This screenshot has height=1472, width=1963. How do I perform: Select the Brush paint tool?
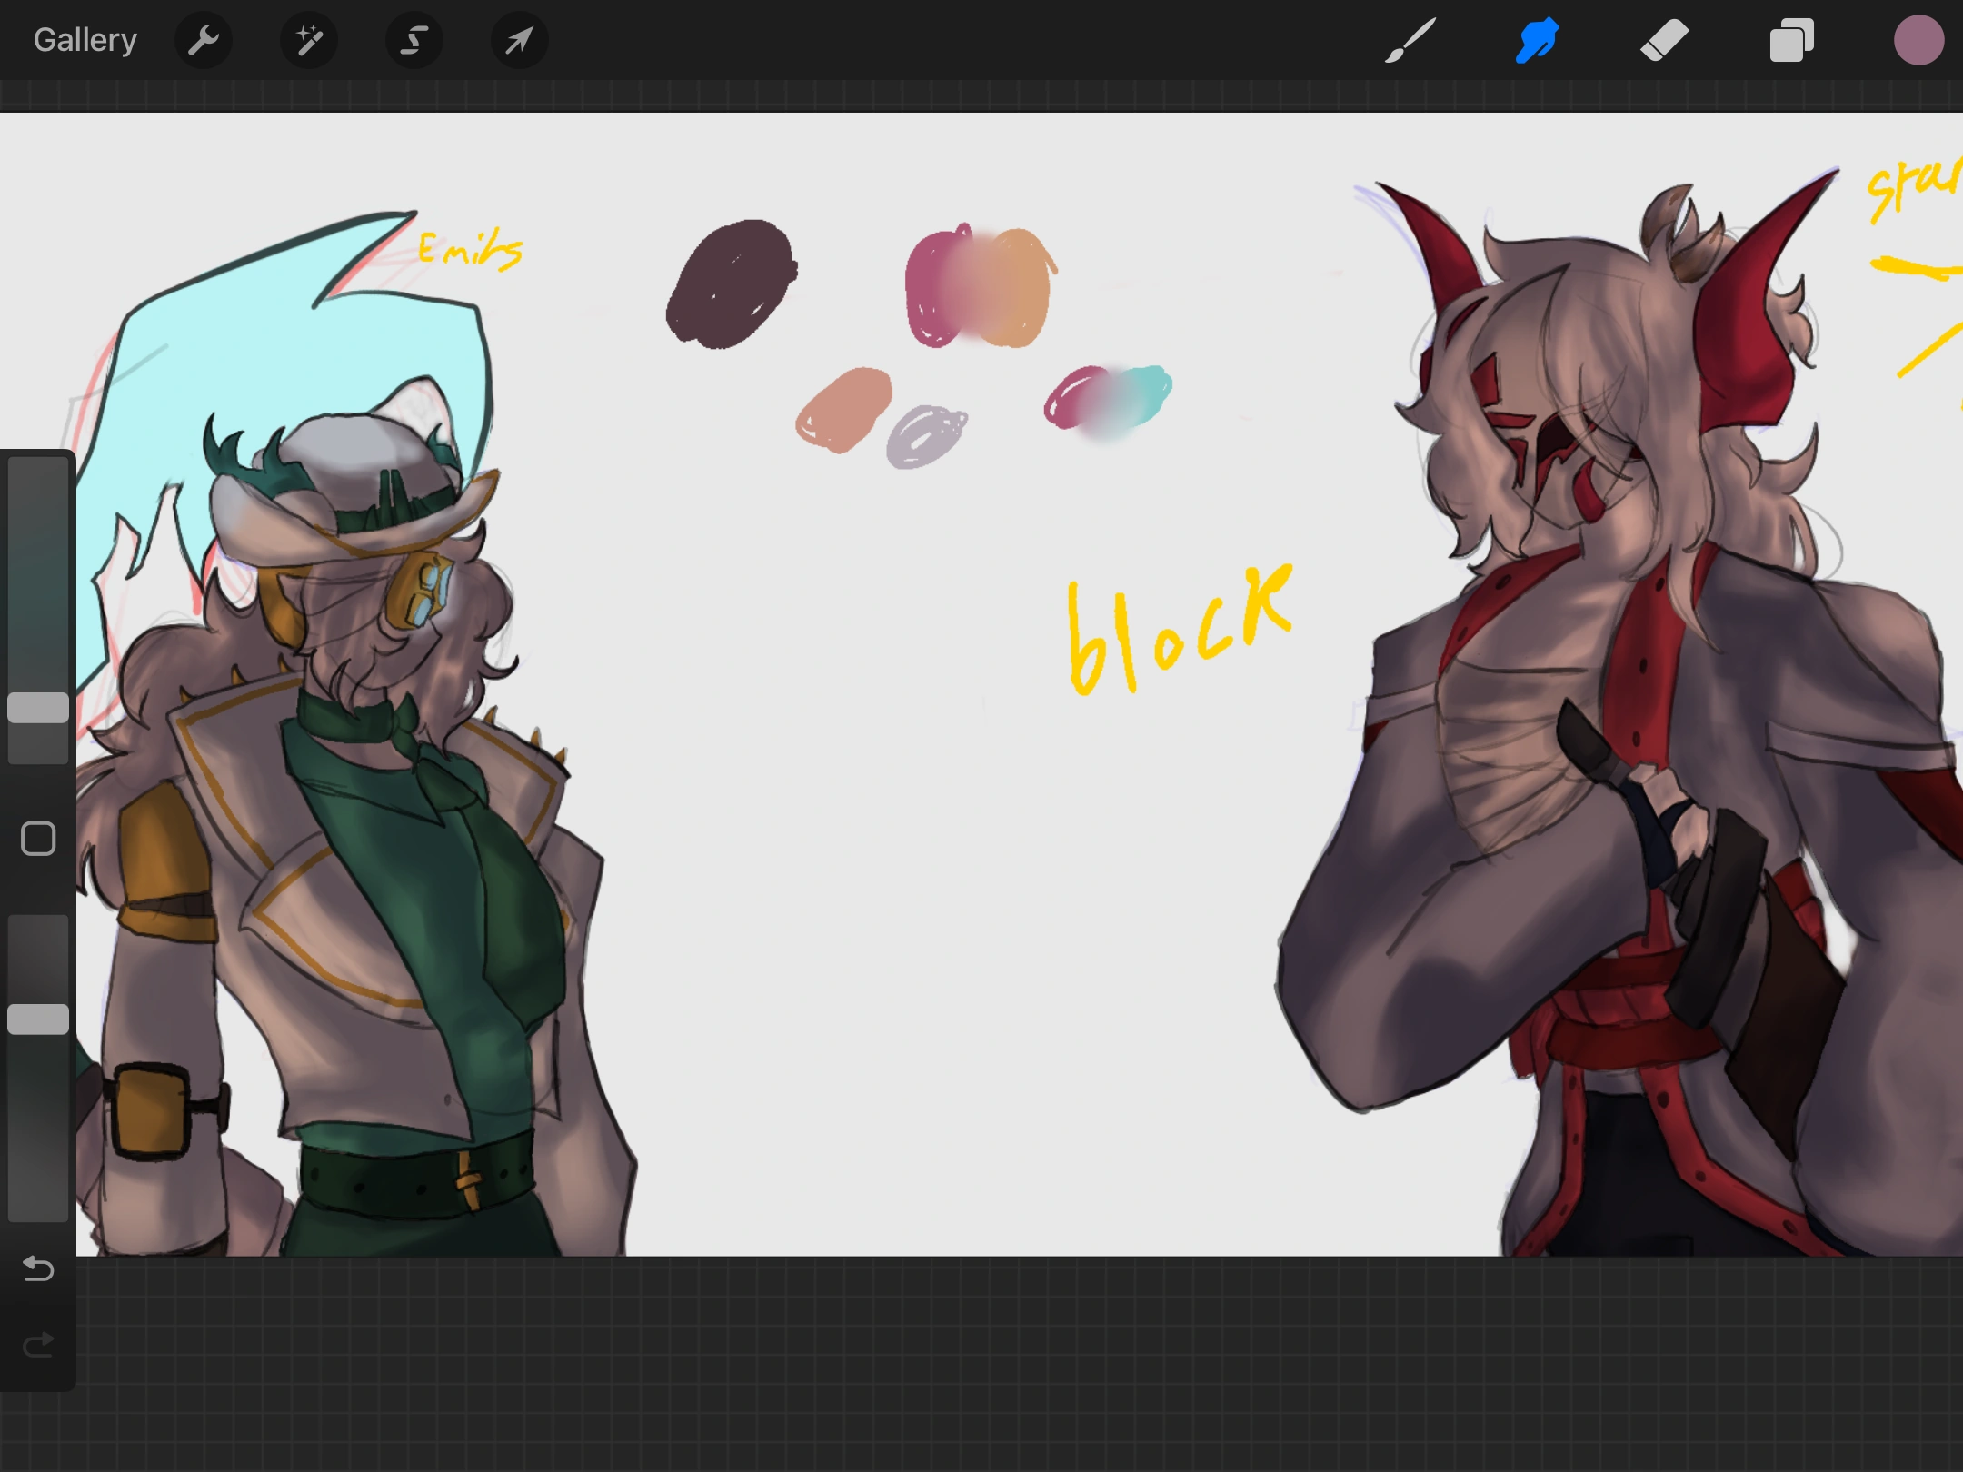pos(1410,40)
